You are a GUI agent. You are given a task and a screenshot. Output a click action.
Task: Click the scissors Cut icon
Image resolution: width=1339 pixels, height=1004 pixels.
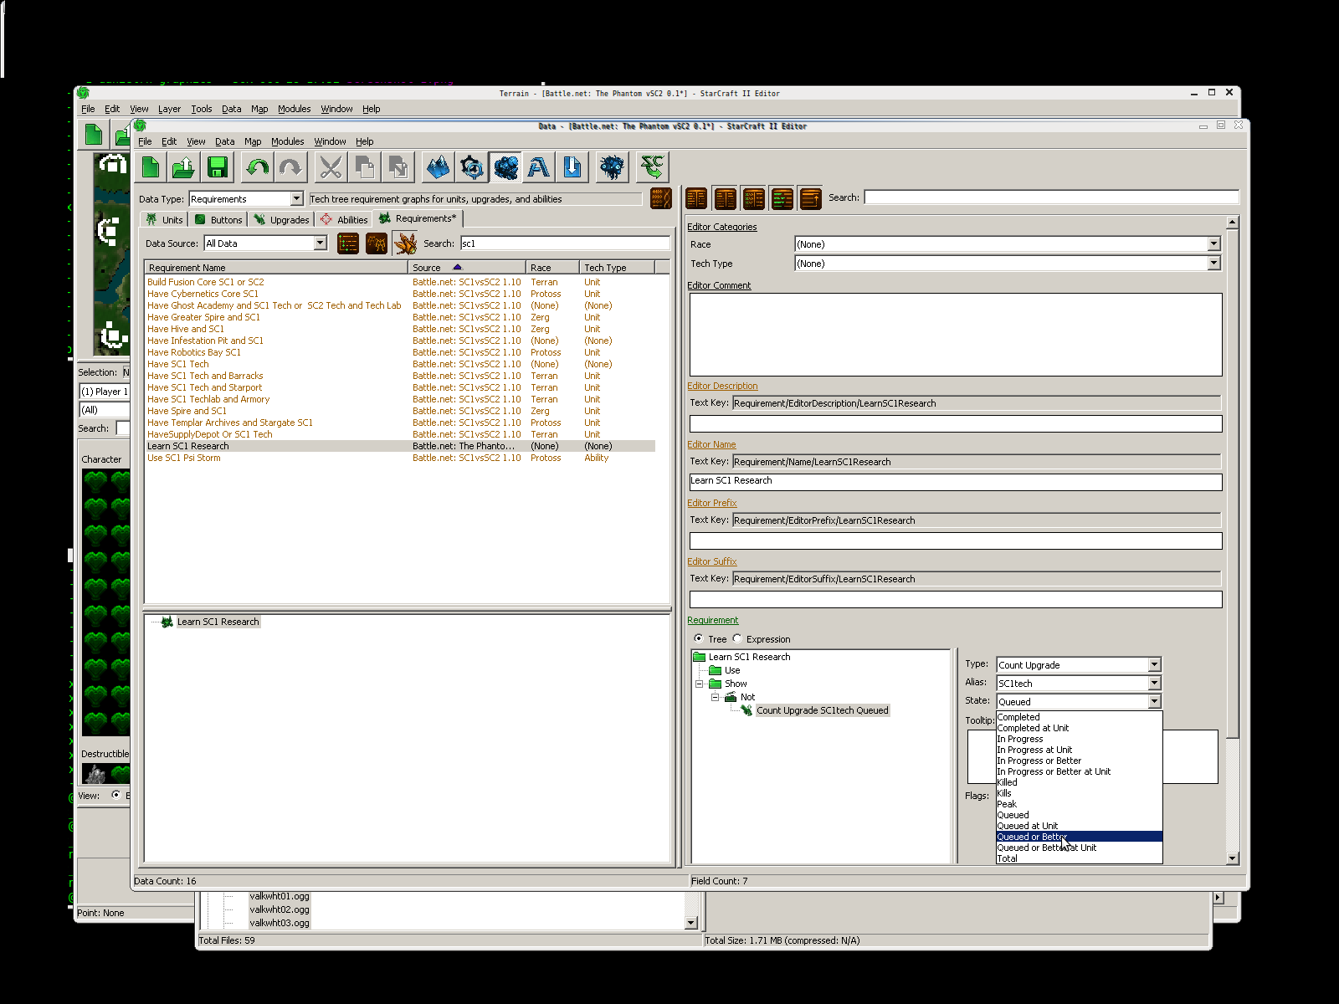[x=331, y=168]
